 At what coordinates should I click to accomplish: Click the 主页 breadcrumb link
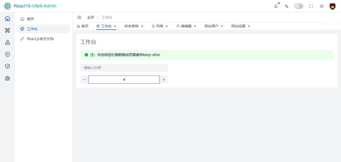[x=91, y=18]
